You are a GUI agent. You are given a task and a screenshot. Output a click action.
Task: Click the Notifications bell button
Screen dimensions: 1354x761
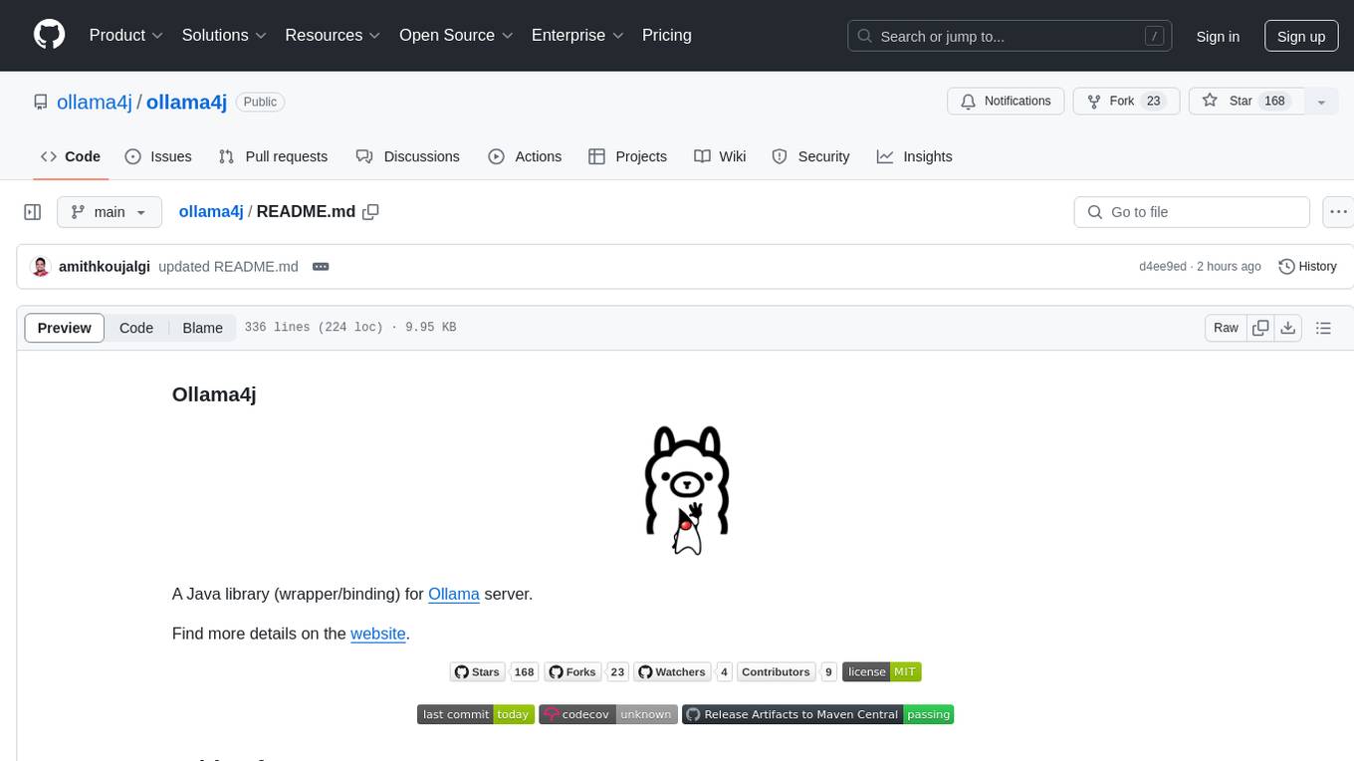[1006, 102]
